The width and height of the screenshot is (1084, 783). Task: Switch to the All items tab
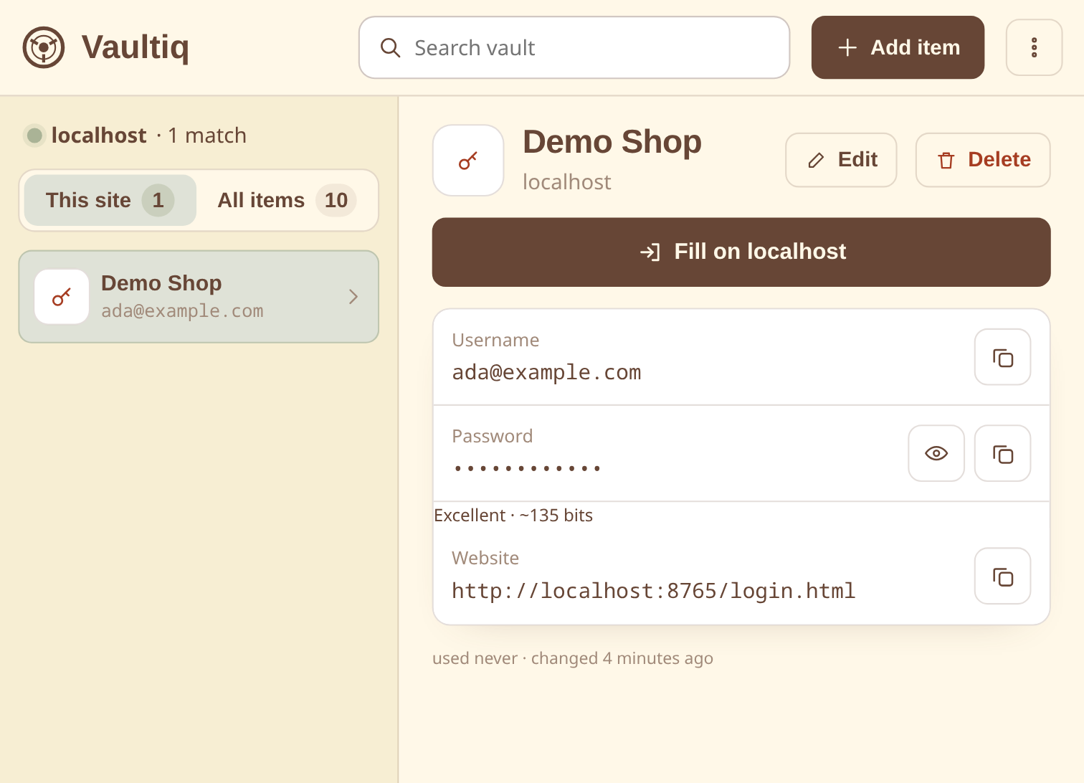coord(287,200)
